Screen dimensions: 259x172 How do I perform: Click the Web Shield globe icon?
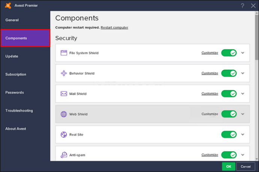(x=64, y=114)
